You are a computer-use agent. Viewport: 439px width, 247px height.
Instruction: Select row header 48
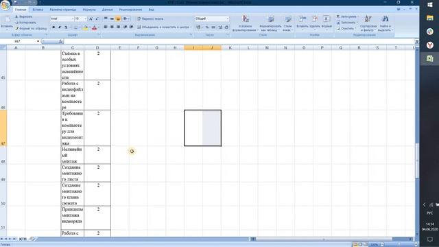pyautogui.click(x=3, y=155)
